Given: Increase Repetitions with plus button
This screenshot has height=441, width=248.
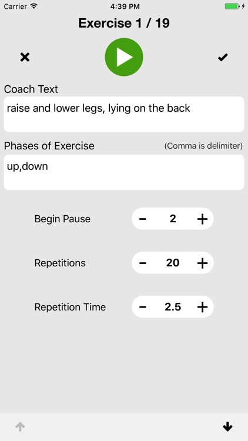Looking at the screenshot, I should (x=202, y=263).
